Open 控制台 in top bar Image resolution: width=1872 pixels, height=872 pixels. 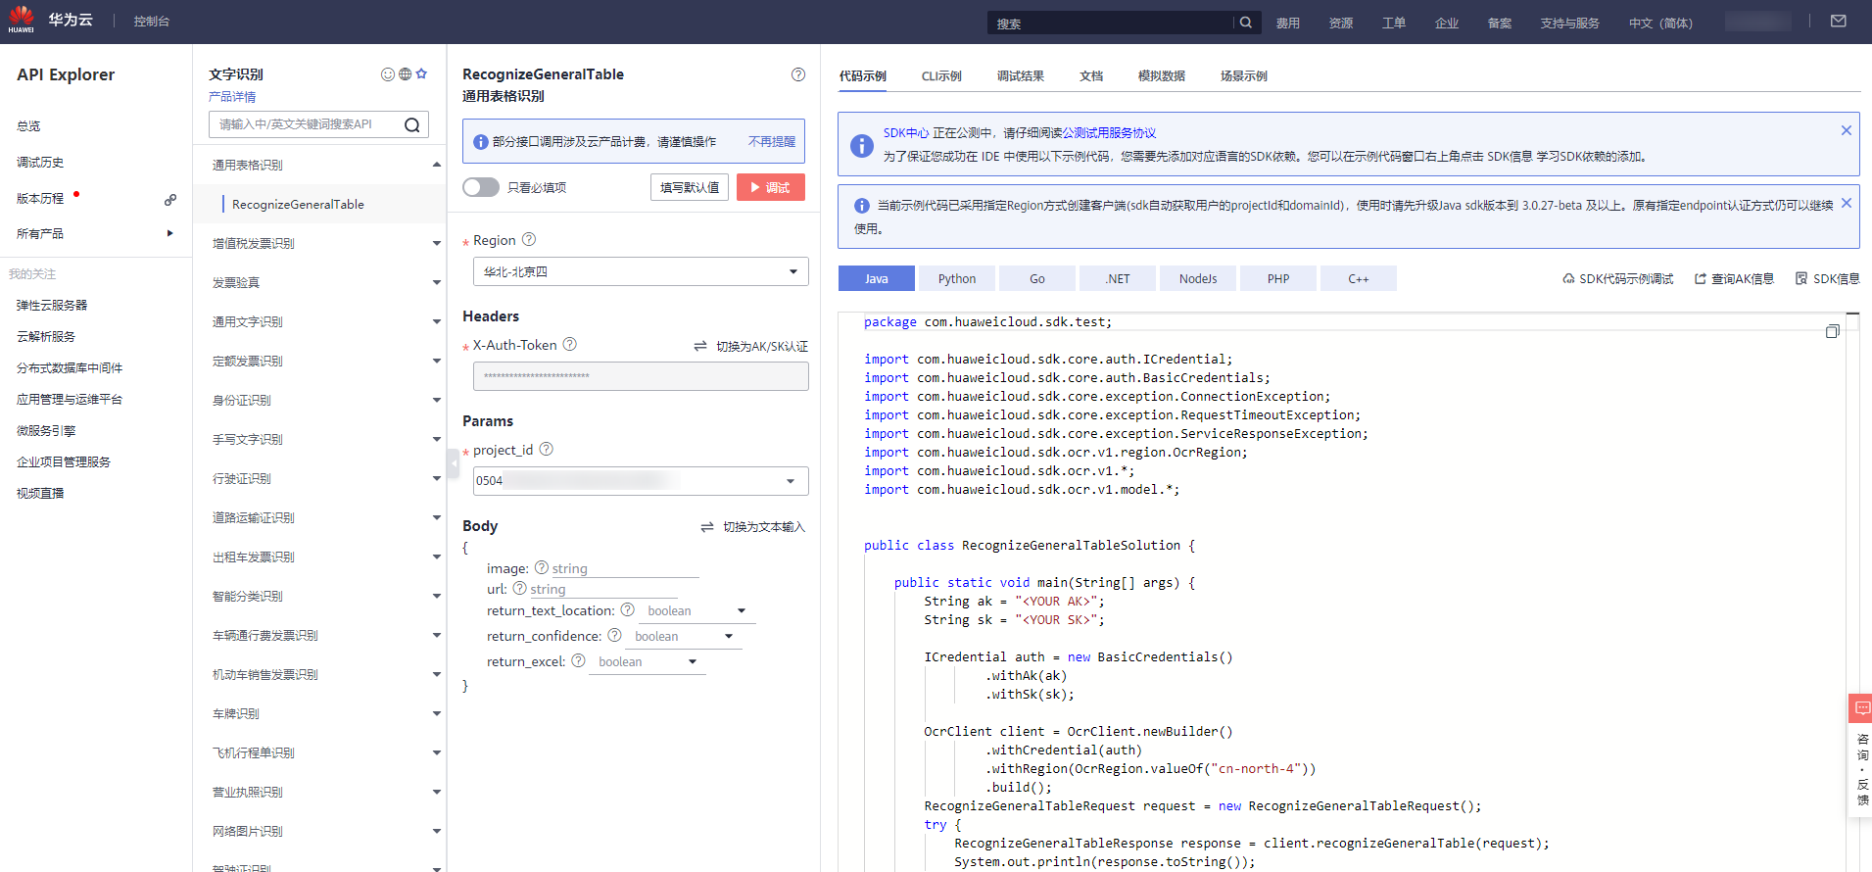tap(152, 21)
